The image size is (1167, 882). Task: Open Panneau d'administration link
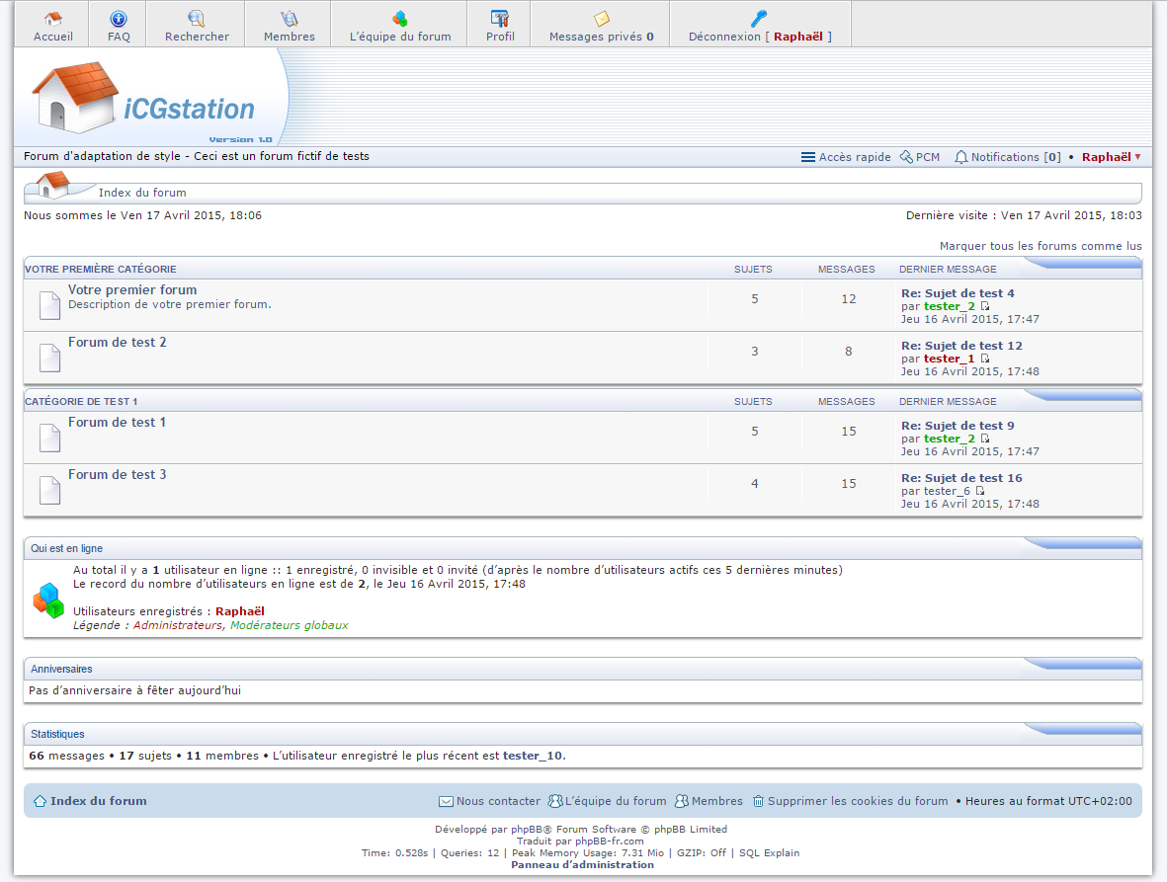[582, 865]
